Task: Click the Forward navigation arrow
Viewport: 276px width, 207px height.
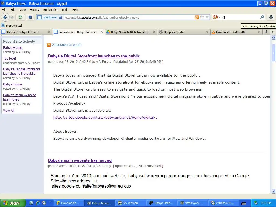Action: coord(12,17)
